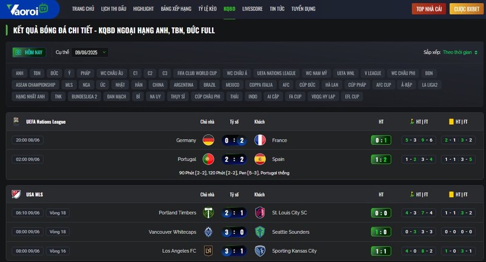Click the Spain flag icon
Viewport: 486px width, 262px height.
[x=260, y=159]
